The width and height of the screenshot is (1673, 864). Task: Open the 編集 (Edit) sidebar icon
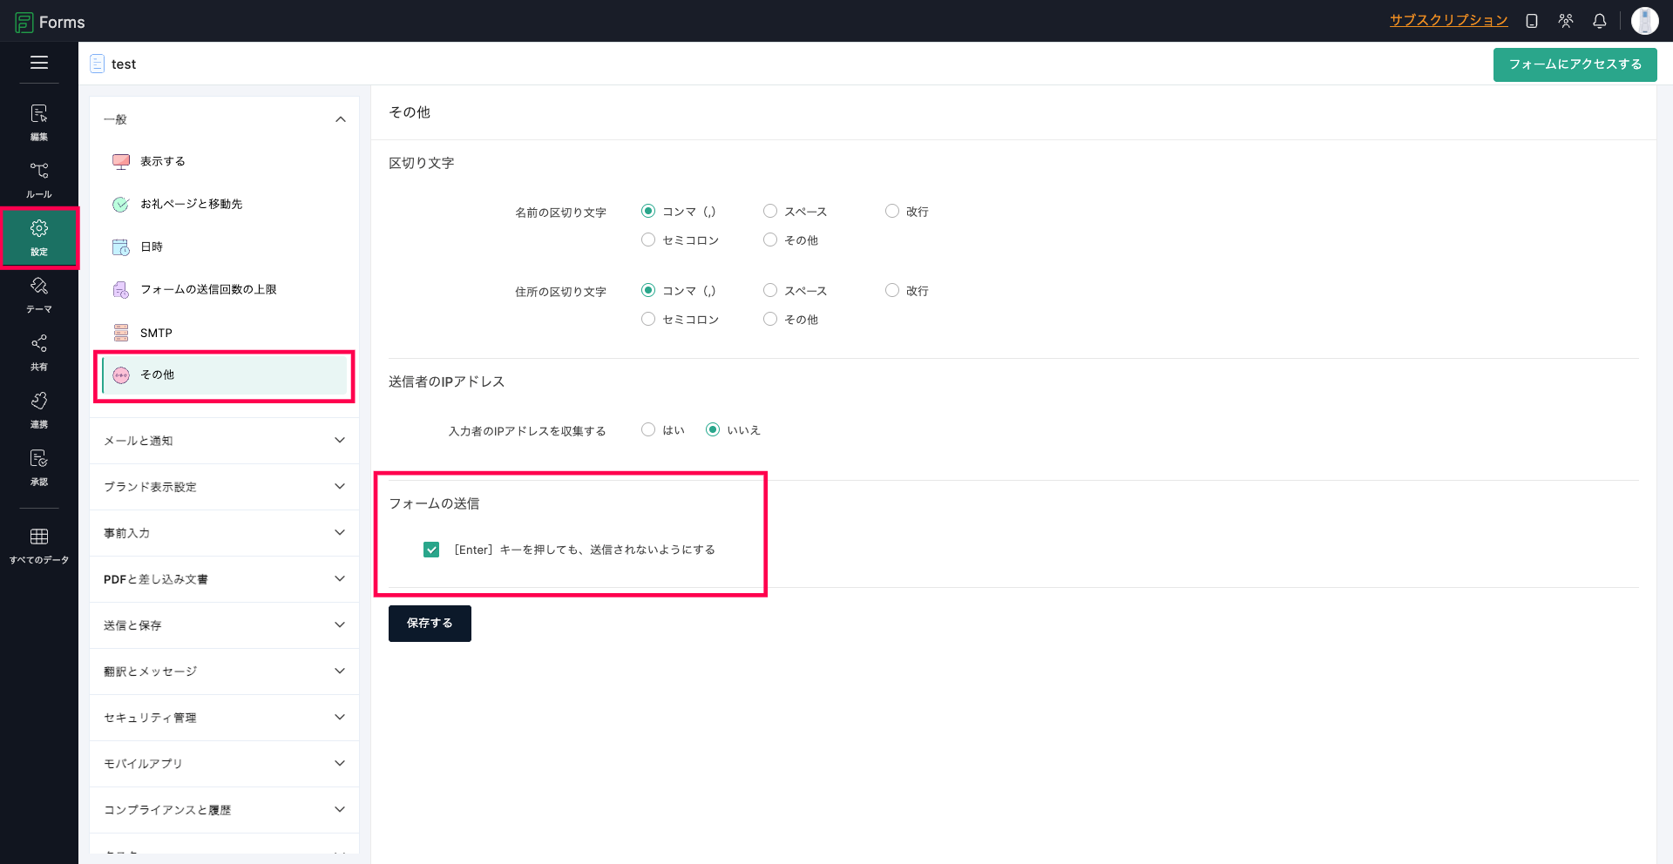(x=39, y=122)
